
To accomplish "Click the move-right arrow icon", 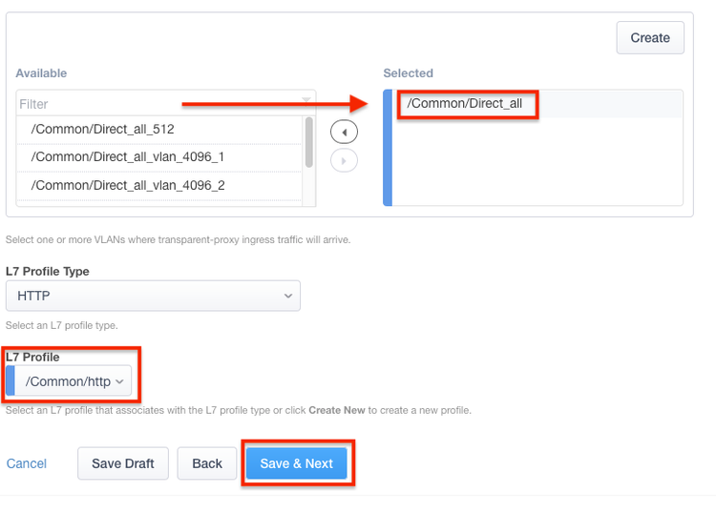I will pyautogui.click(x=344, y=160).
